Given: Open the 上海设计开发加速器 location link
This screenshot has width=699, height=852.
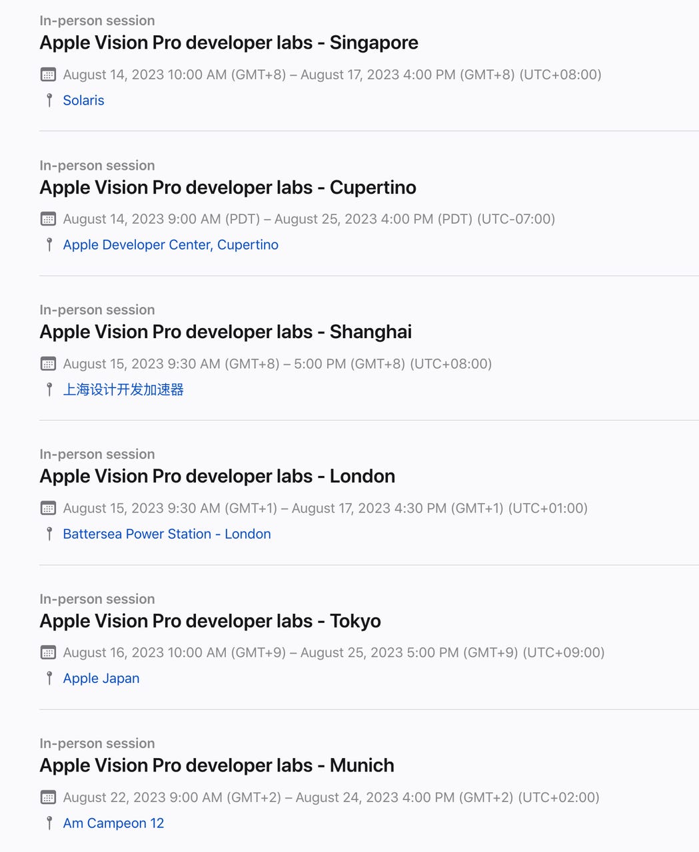Looking at the screenshot, I should pos(123,389).
